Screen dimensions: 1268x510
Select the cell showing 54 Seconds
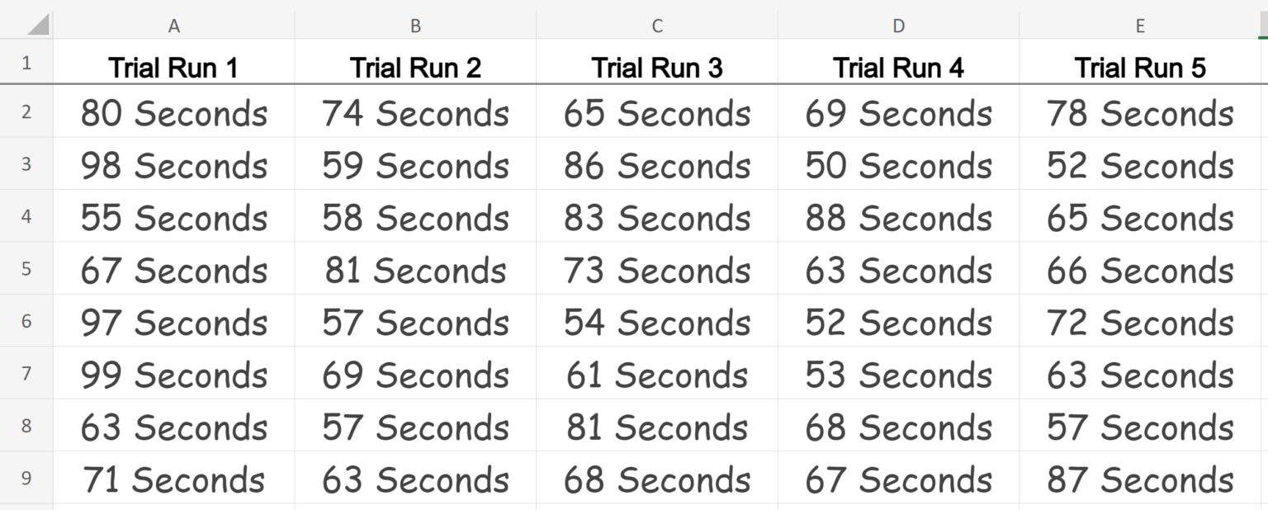(656, 322)
